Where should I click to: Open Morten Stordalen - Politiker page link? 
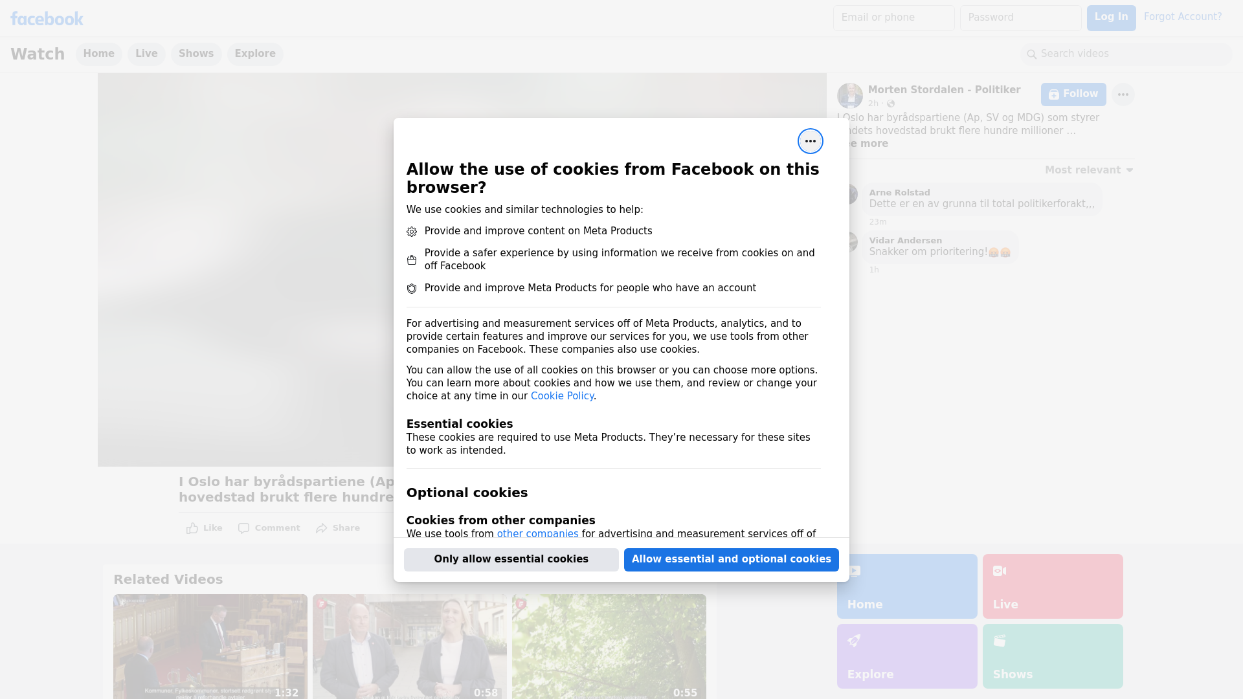click(944, 90)
